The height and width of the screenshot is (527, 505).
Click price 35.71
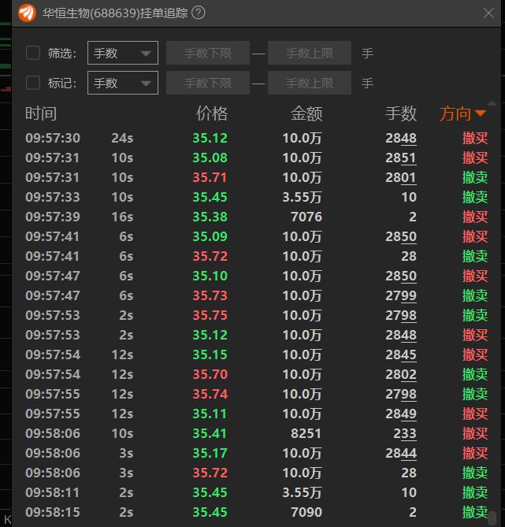210,177
